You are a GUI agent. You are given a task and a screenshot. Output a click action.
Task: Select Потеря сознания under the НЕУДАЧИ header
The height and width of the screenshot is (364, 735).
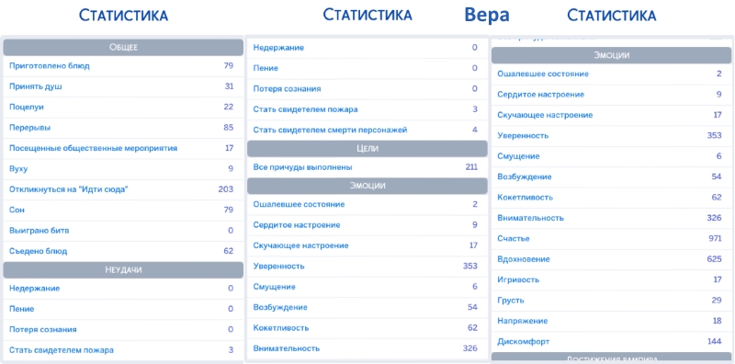click(123, 330)
